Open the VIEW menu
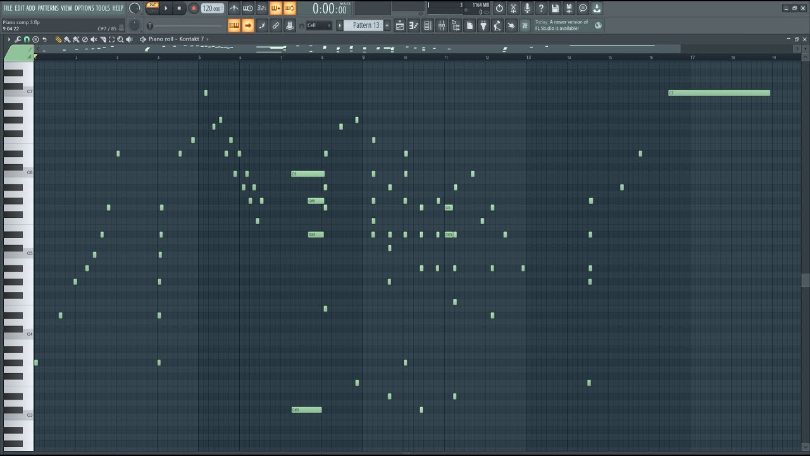The image size is (810, 456). (66, 8)
